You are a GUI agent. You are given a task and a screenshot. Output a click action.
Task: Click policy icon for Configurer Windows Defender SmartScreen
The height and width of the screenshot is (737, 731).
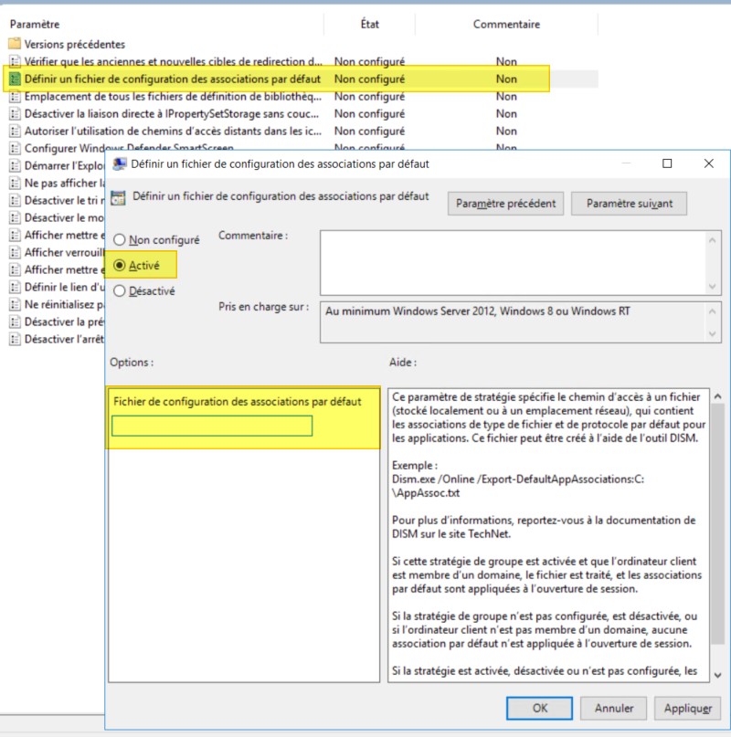(x=15, y=148)
